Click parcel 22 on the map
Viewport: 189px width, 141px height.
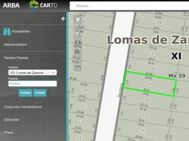click(142, 131)
